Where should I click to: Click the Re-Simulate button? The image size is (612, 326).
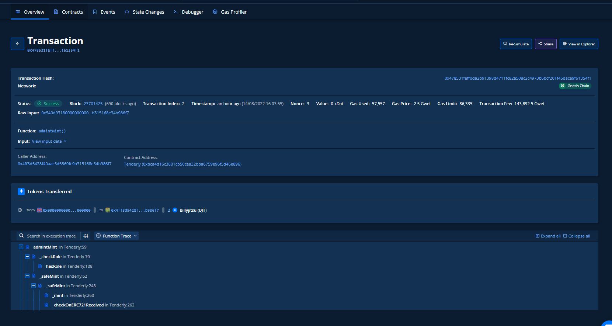point(516,44)
